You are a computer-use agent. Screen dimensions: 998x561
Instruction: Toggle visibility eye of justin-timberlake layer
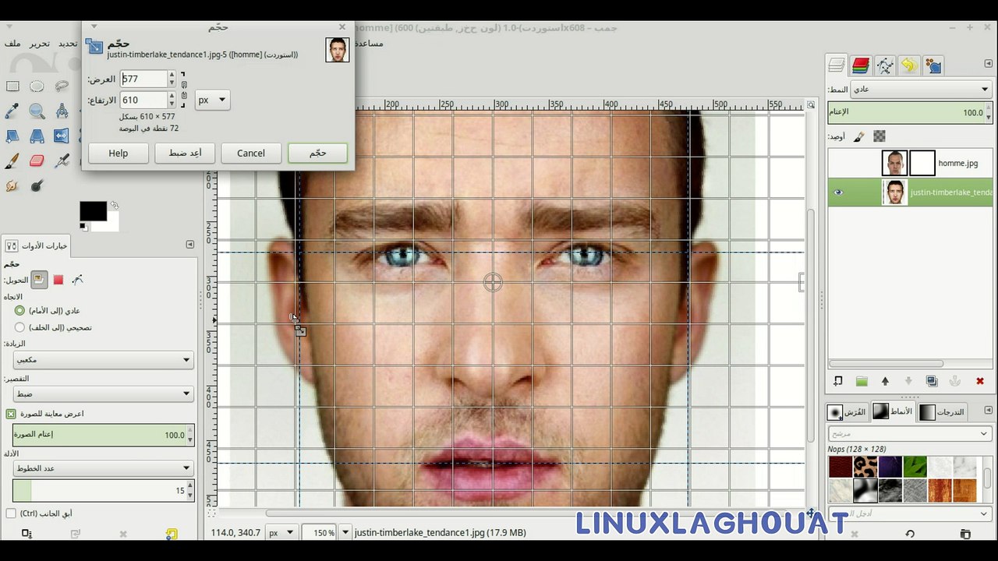[838, 192]
